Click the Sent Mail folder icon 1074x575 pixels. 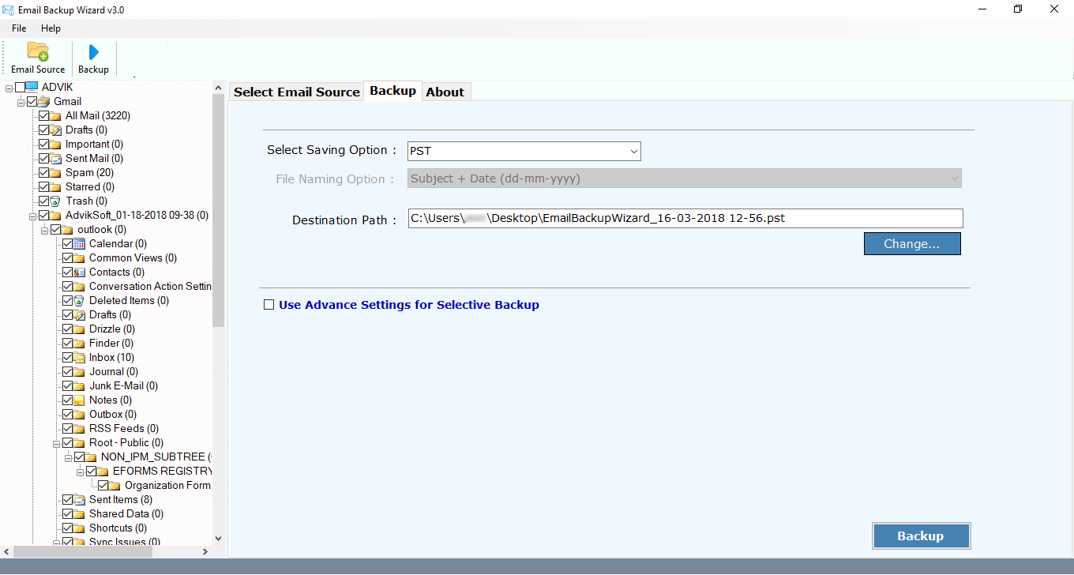55,158
